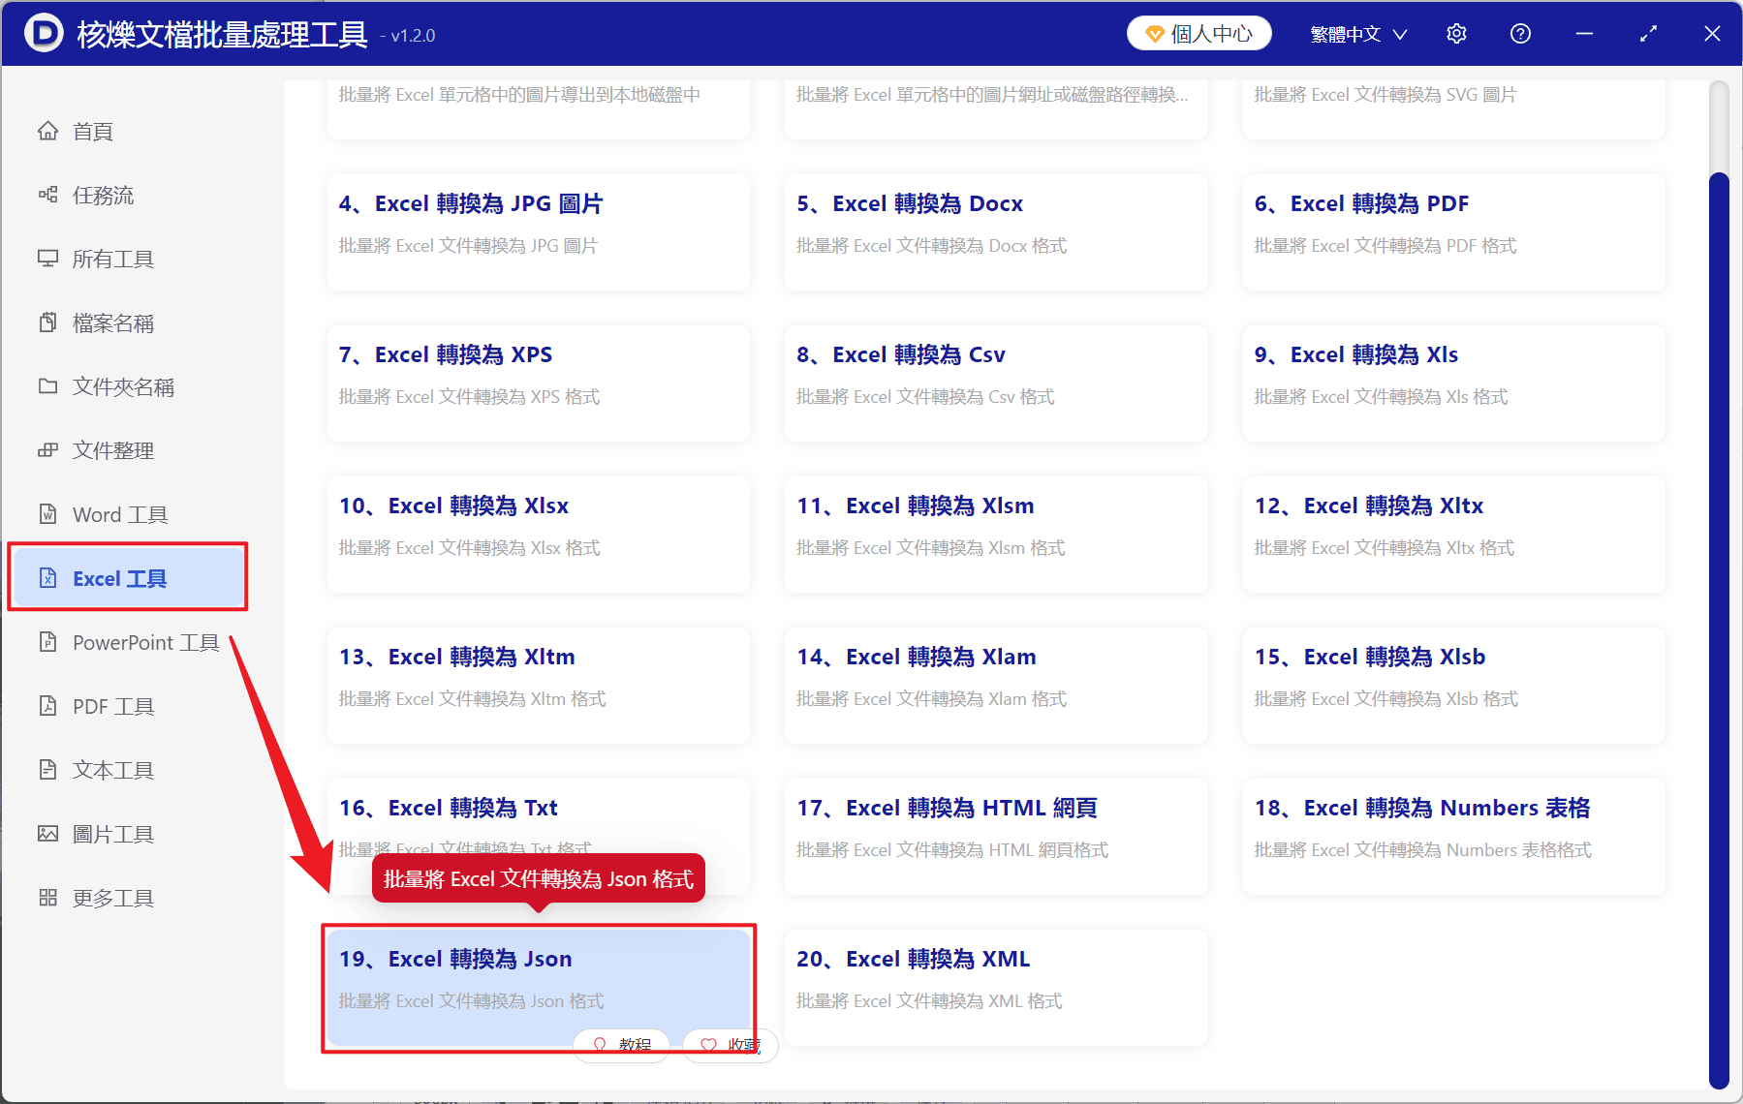The image size is (1743, 1104).
Task: Open tool 17 Excel 轉換為 HTML 網頁
Action: tap(996, 837)
